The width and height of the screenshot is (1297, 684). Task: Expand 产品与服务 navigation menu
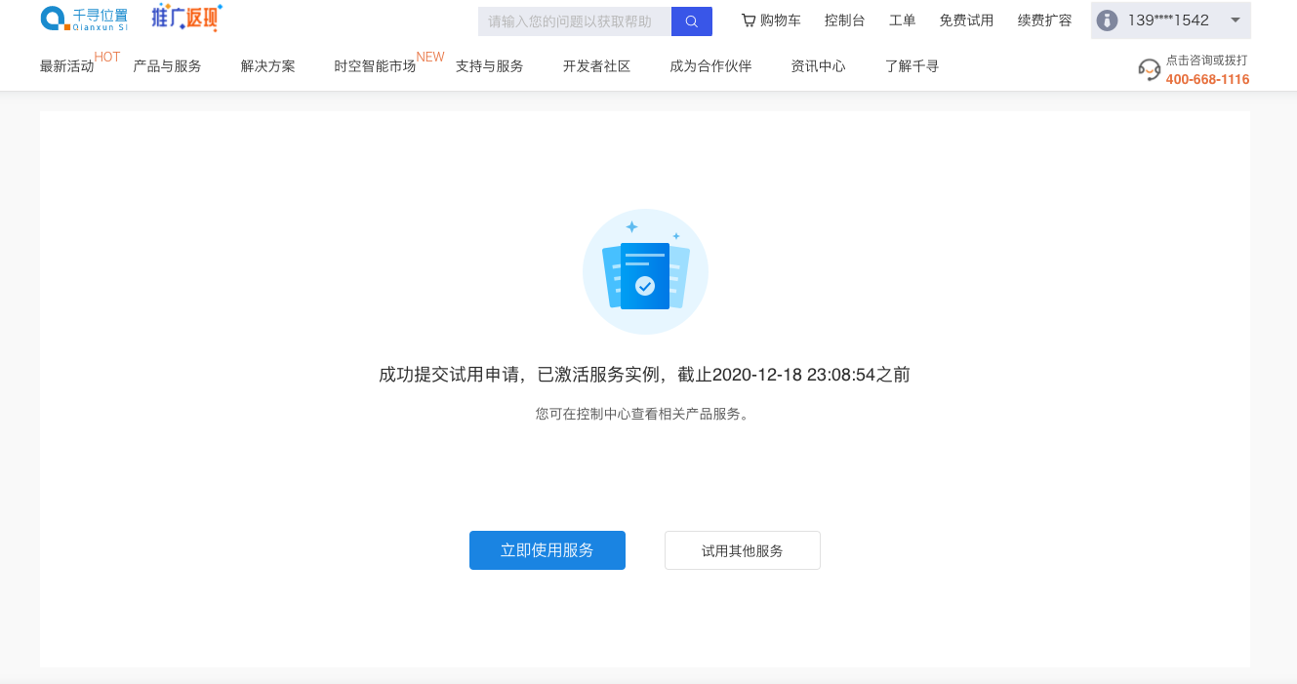tap(167, 66)
